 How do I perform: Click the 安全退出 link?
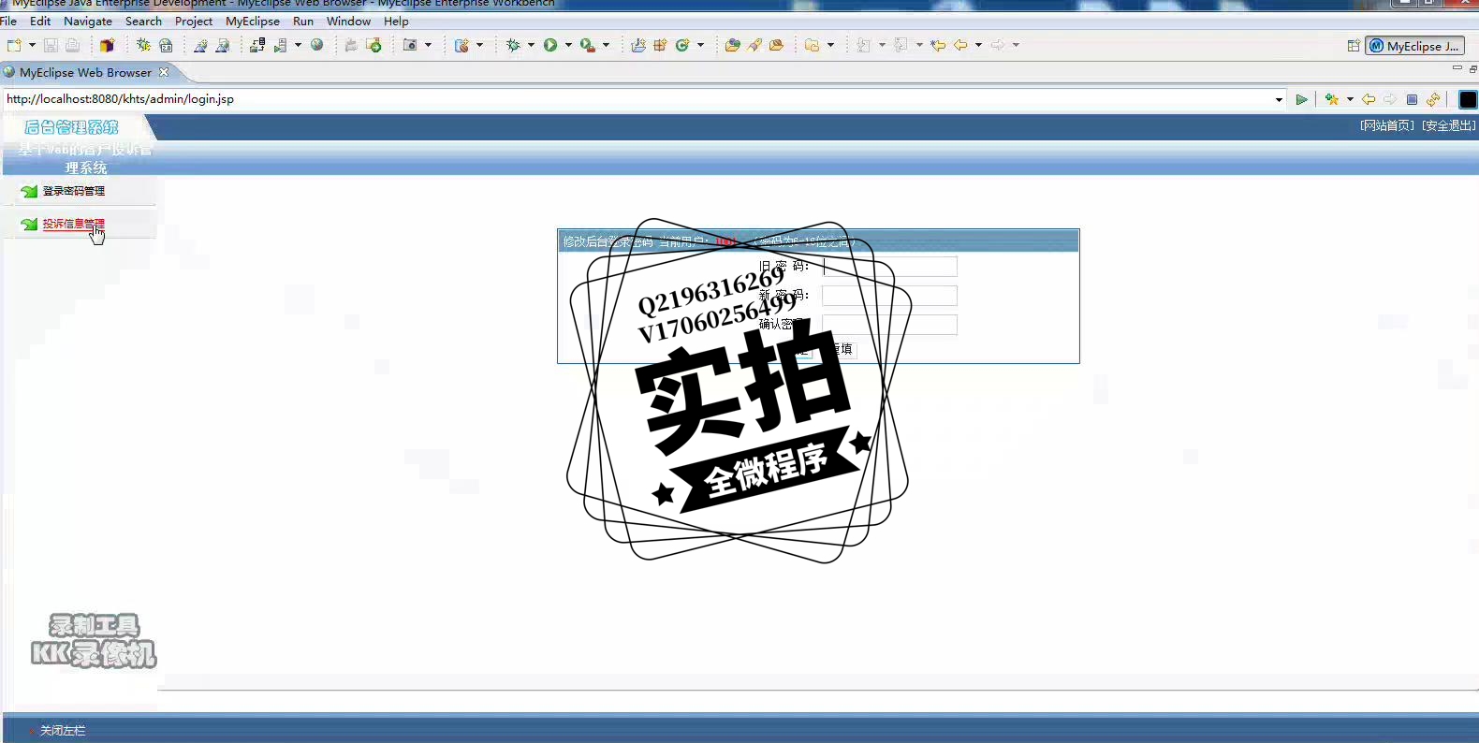[1448, 125]
